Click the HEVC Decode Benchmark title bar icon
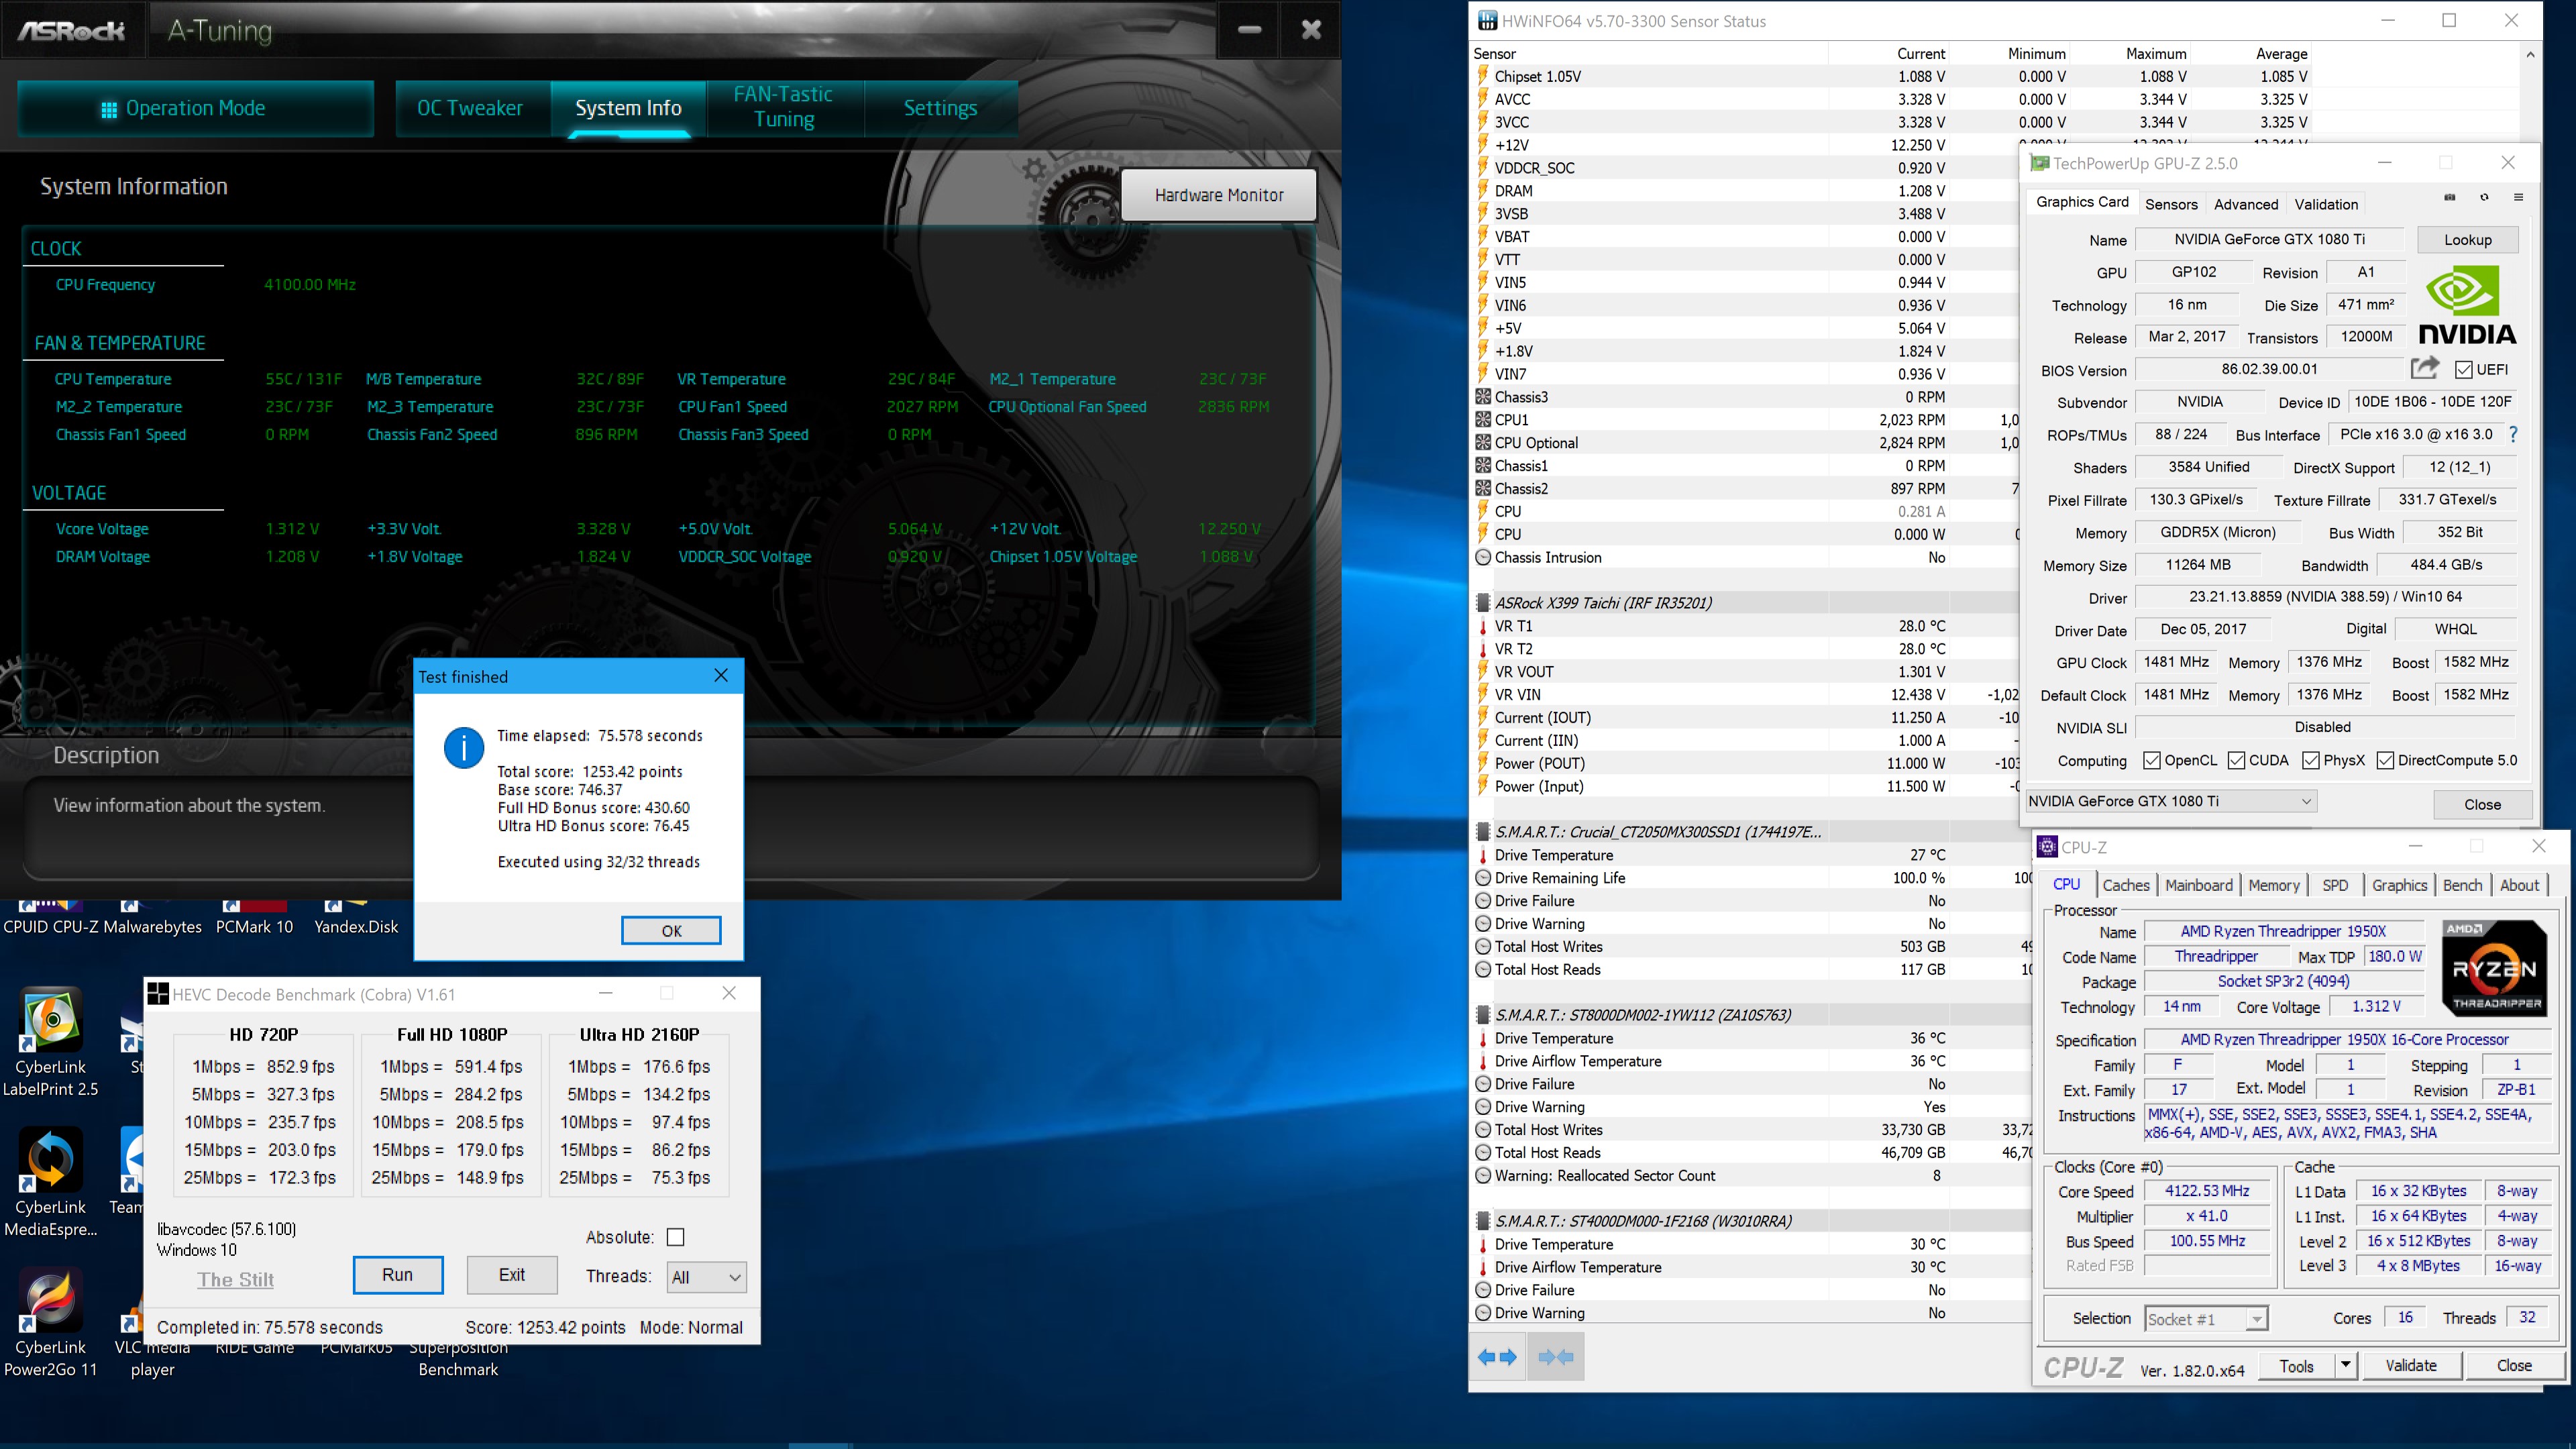The image size is (2576, 1449). 158,993
